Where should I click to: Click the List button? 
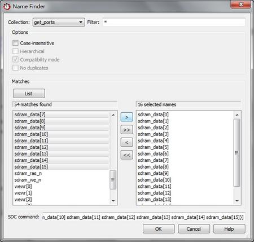click(29, 94)
